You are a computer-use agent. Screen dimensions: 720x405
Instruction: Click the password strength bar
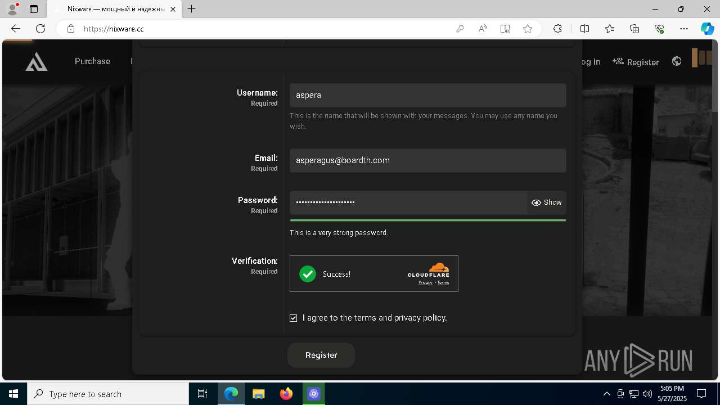427,220
